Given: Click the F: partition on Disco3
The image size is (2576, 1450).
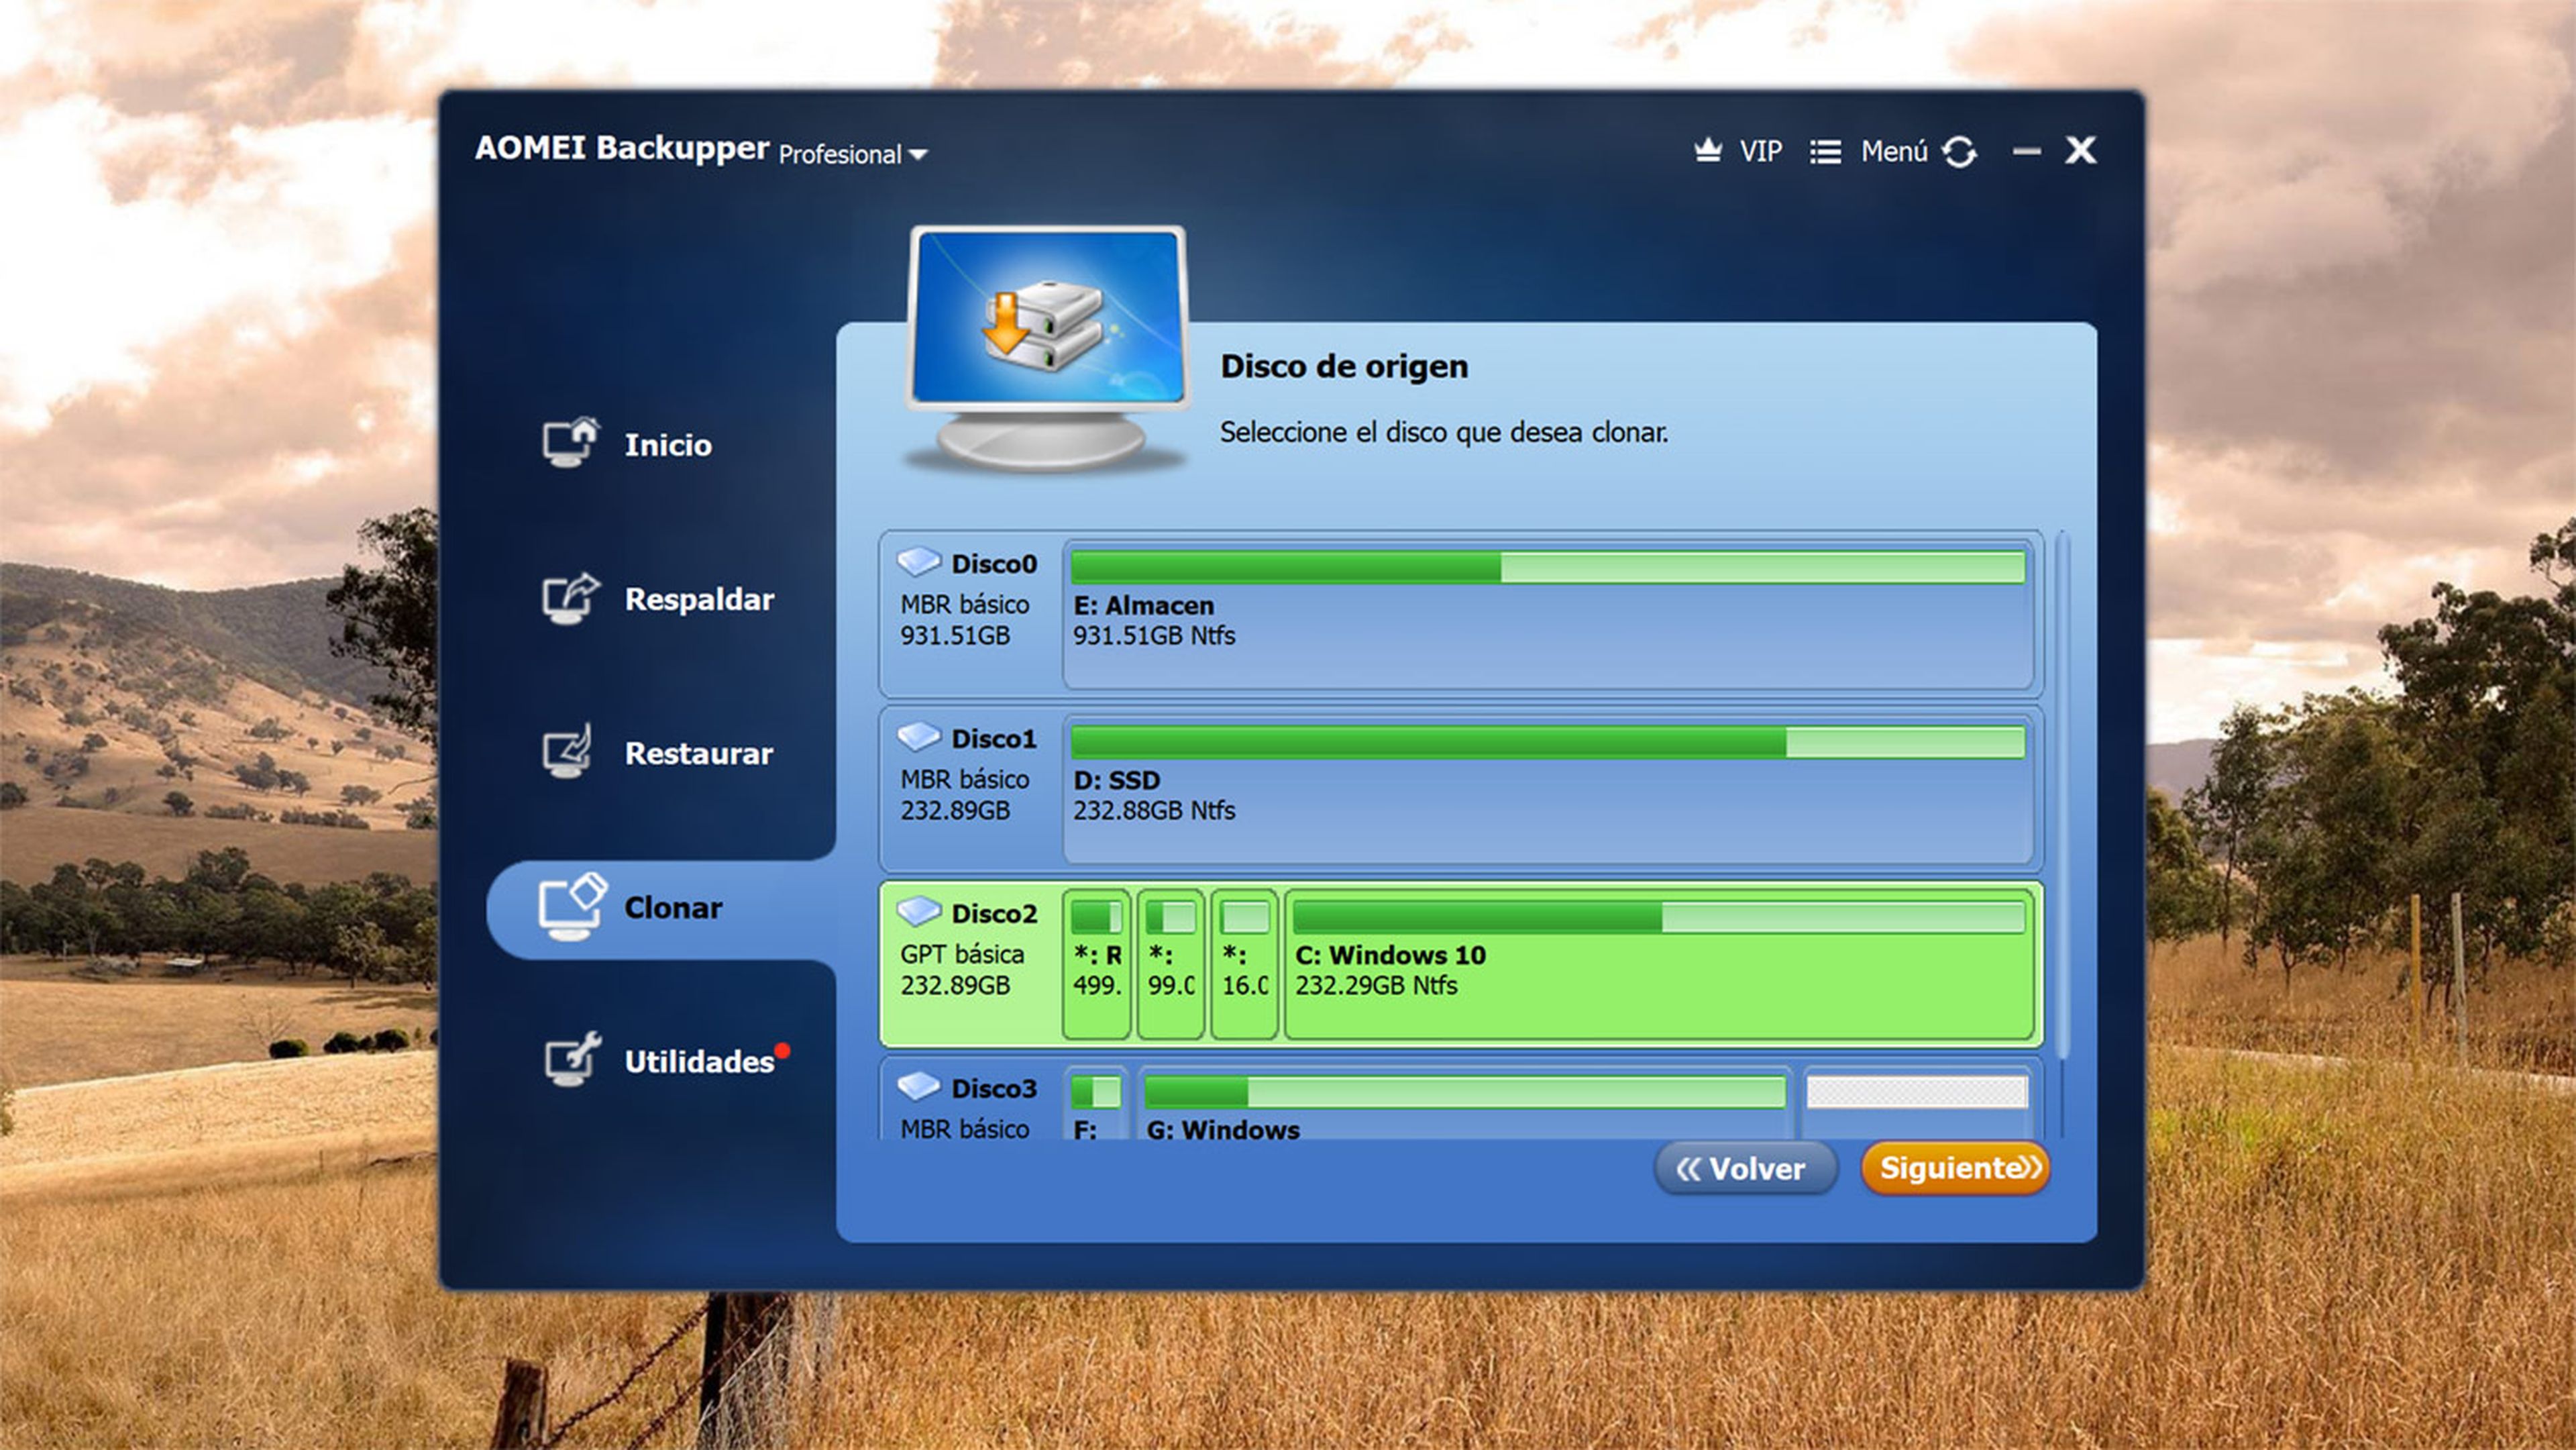Looking at the screenshot, I should tap(1097, 1103).
